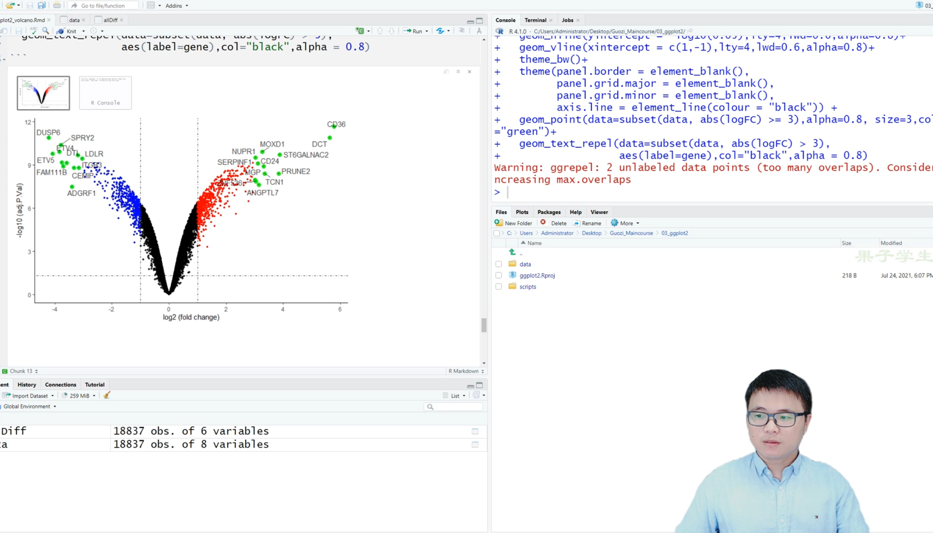Click the workspace panes grid icon

150,5
